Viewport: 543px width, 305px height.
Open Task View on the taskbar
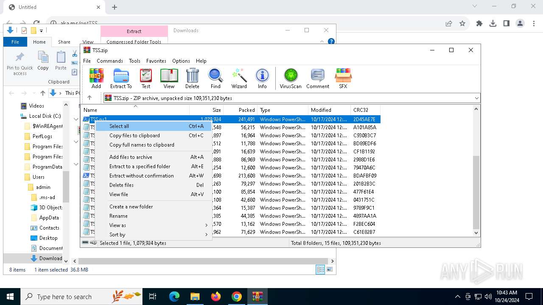[x=153, y=297]
